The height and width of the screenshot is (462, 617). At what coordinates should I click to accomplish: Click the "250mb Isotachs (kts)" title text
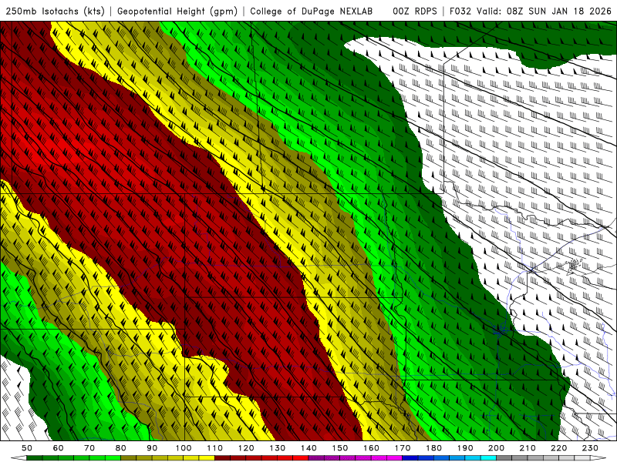coord(55,11)
